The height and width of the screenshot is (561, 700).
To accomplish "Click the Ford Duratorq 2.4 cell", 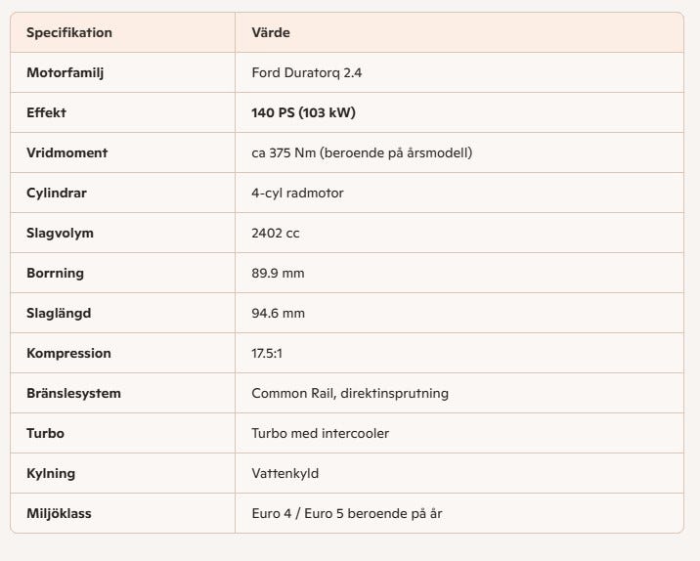I will tap(307, 72).
